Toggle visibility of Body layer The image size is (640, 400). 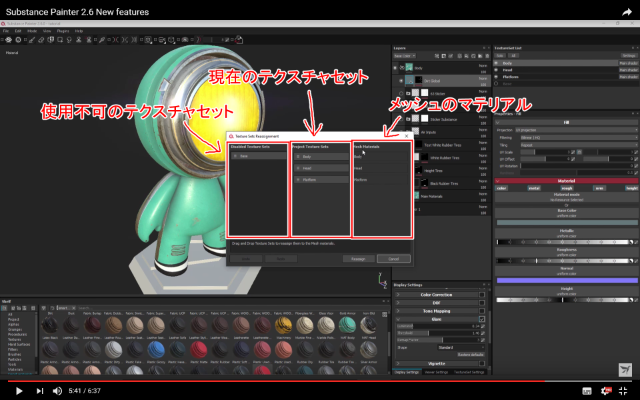tap(395, 68)
